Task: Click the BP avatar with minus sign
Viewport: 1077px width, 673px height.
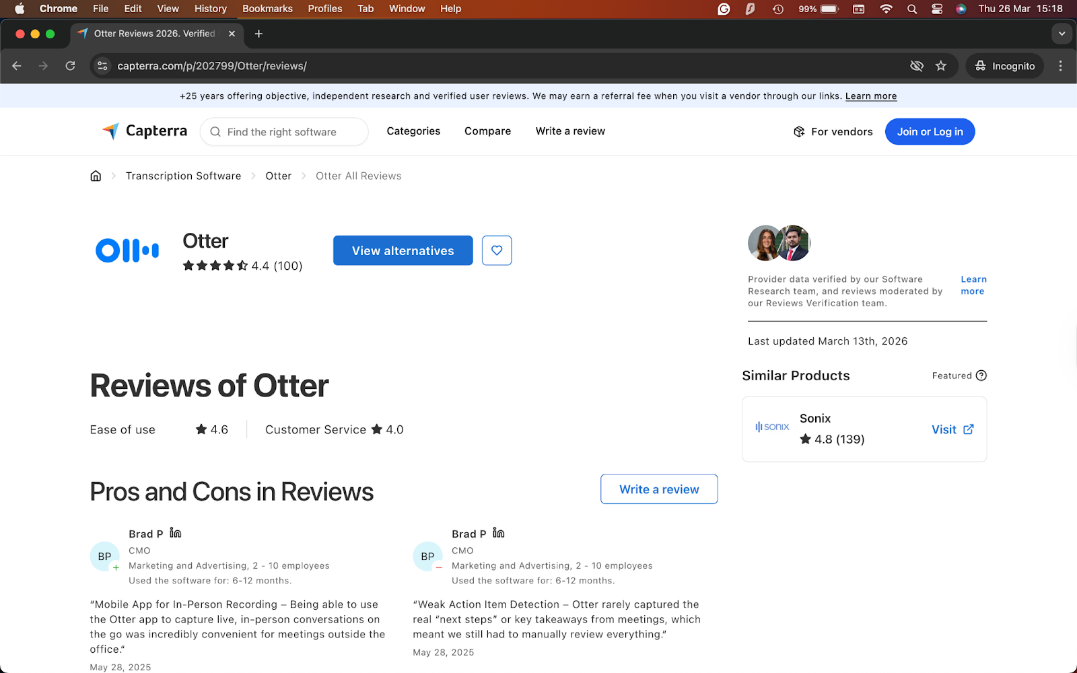Action: coord(428,557)
